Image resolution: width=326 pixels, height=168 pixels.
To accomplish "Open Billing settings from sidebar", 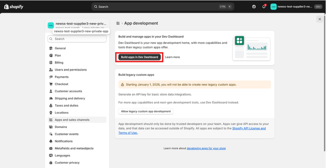I will click(59, 62).
